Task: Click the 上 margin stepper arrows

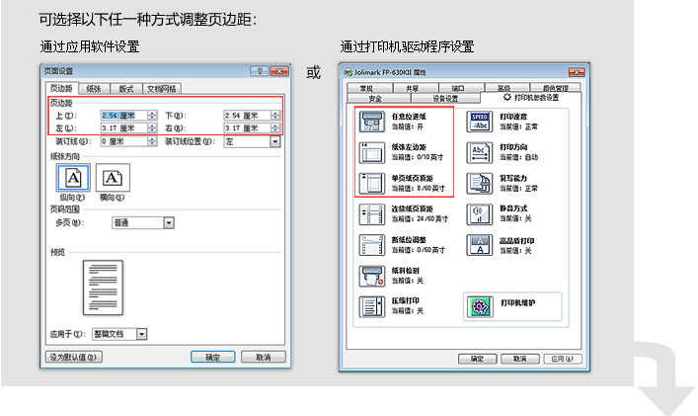Action: pyautogui.click(x=152, y=116)
